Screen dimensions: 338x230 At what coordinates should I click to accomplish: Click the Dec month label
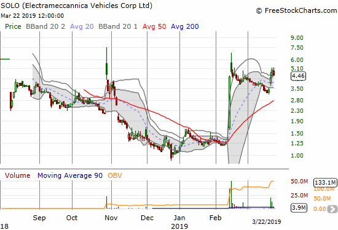tap(147, 218)
